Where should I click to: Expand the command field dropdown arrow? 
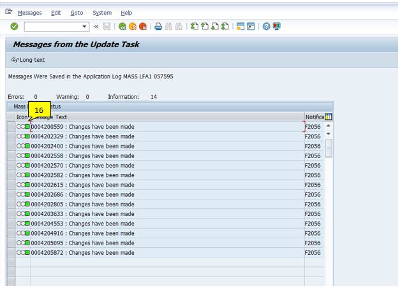85,27
